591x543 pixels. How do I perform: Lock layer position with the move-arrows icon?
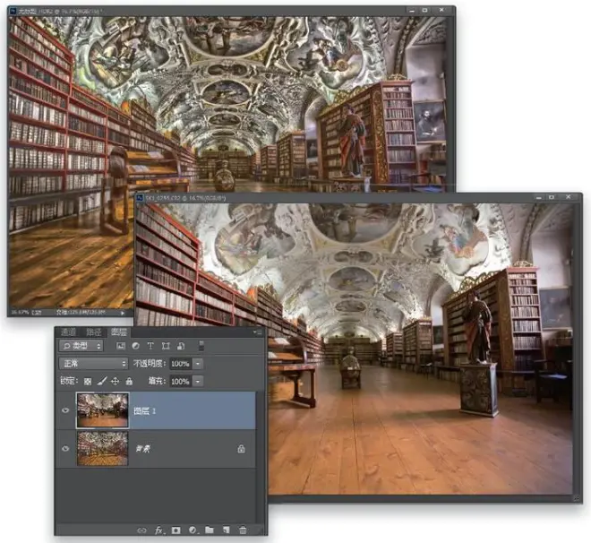[115, 382]
